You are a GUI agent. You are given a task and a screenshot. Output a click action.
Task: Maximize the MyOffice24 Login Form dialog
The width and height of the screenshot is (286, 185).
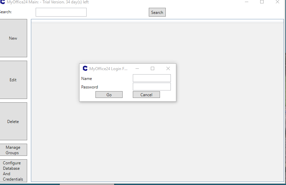pos(153,68)
